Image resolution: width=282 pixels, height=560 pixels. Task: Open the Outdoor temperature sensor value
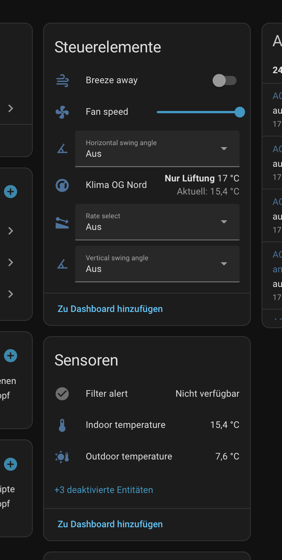(227, 457)
